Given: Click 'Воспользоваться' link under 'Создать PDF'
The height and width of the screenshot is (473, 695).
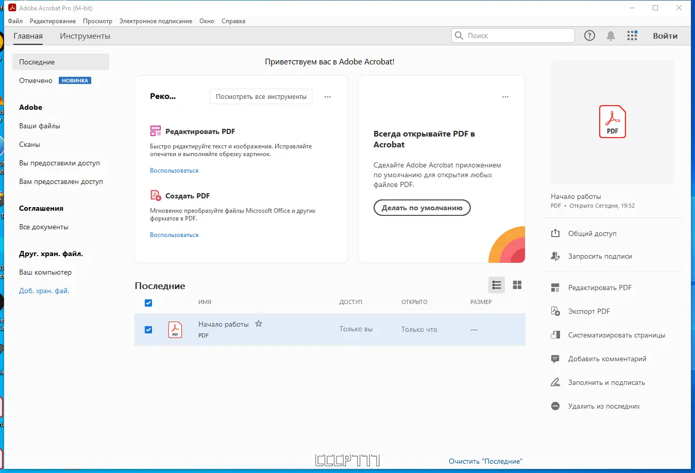Looking at the screenshot, I should 174,235.
